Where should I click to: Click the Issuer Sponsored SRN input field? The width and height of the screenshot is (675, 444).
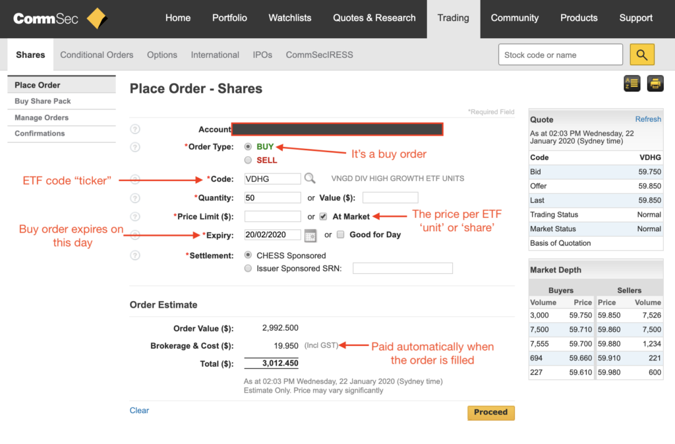[403, 269]
